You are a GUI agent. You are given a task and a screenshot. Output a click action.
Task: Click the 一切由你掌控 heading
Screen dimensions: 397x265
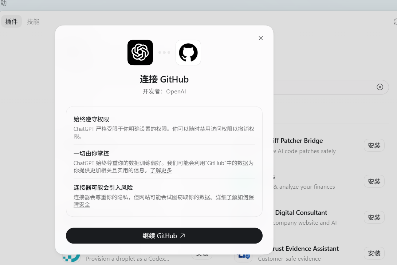coord(91,153)
